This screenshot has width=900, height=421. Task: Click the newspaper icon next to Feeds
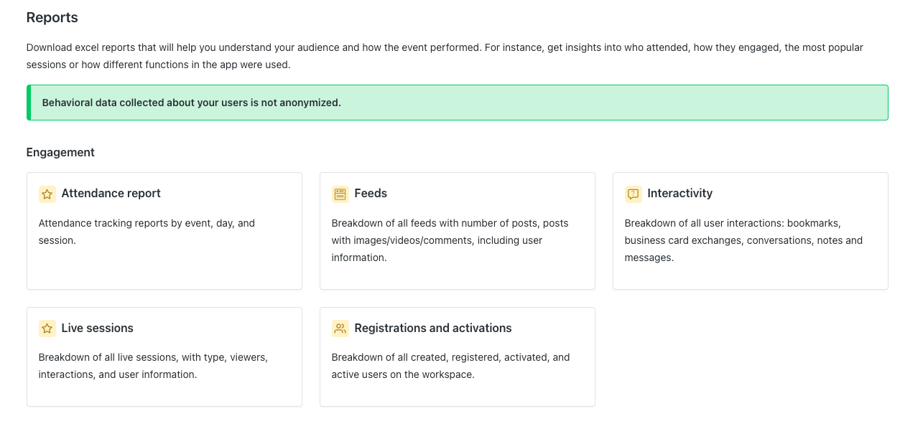[x=340, y=194]
